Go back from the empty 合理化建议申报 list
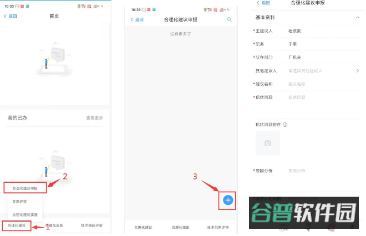Viewport: 366px width, 236px height. click(x=137, y=19)
